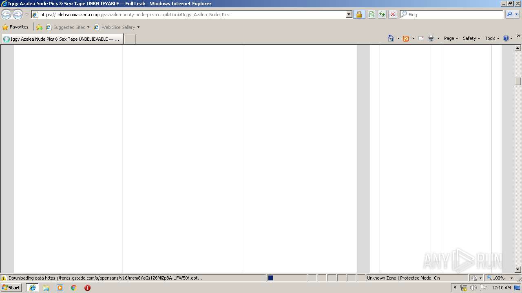Click the page loading progress bar
522x293 pixels.
(287, 278)
